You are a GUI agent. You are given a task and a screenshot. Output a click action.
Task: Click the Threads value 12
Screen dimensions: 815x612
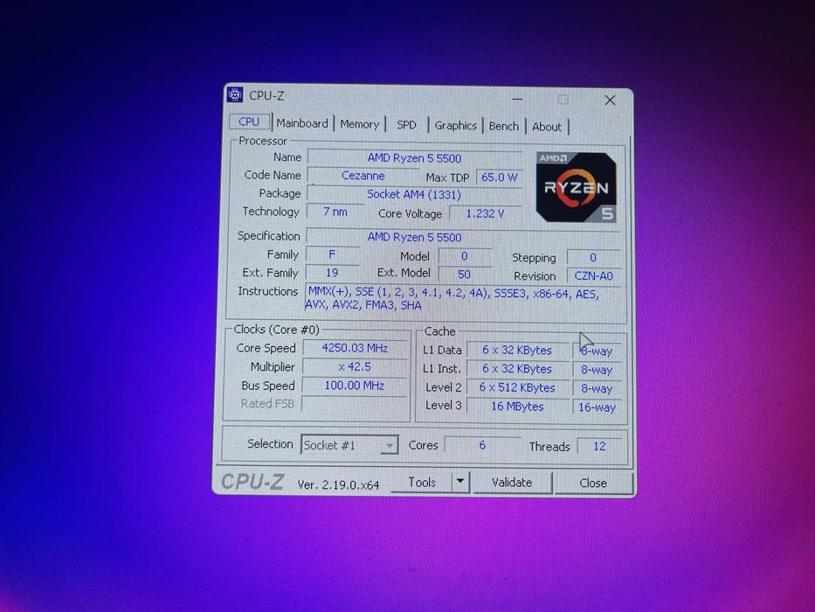(x=599, y=446)
